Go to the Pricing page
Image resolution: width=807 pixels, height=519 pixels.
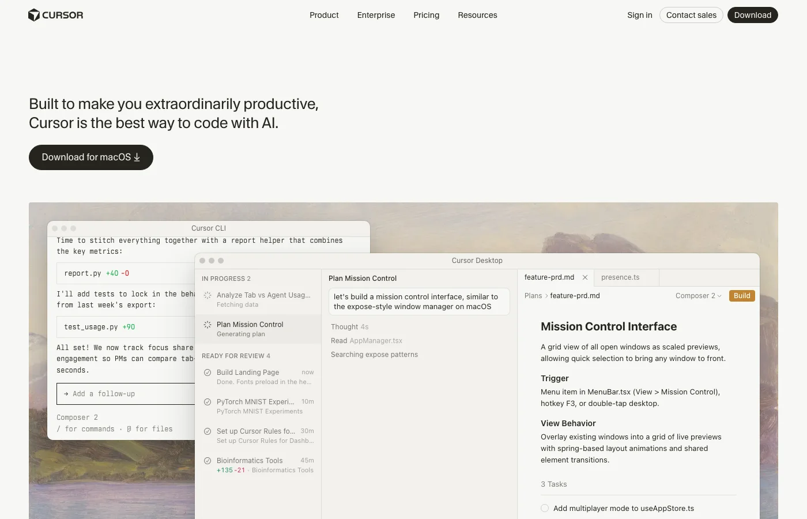click(427, 15)
